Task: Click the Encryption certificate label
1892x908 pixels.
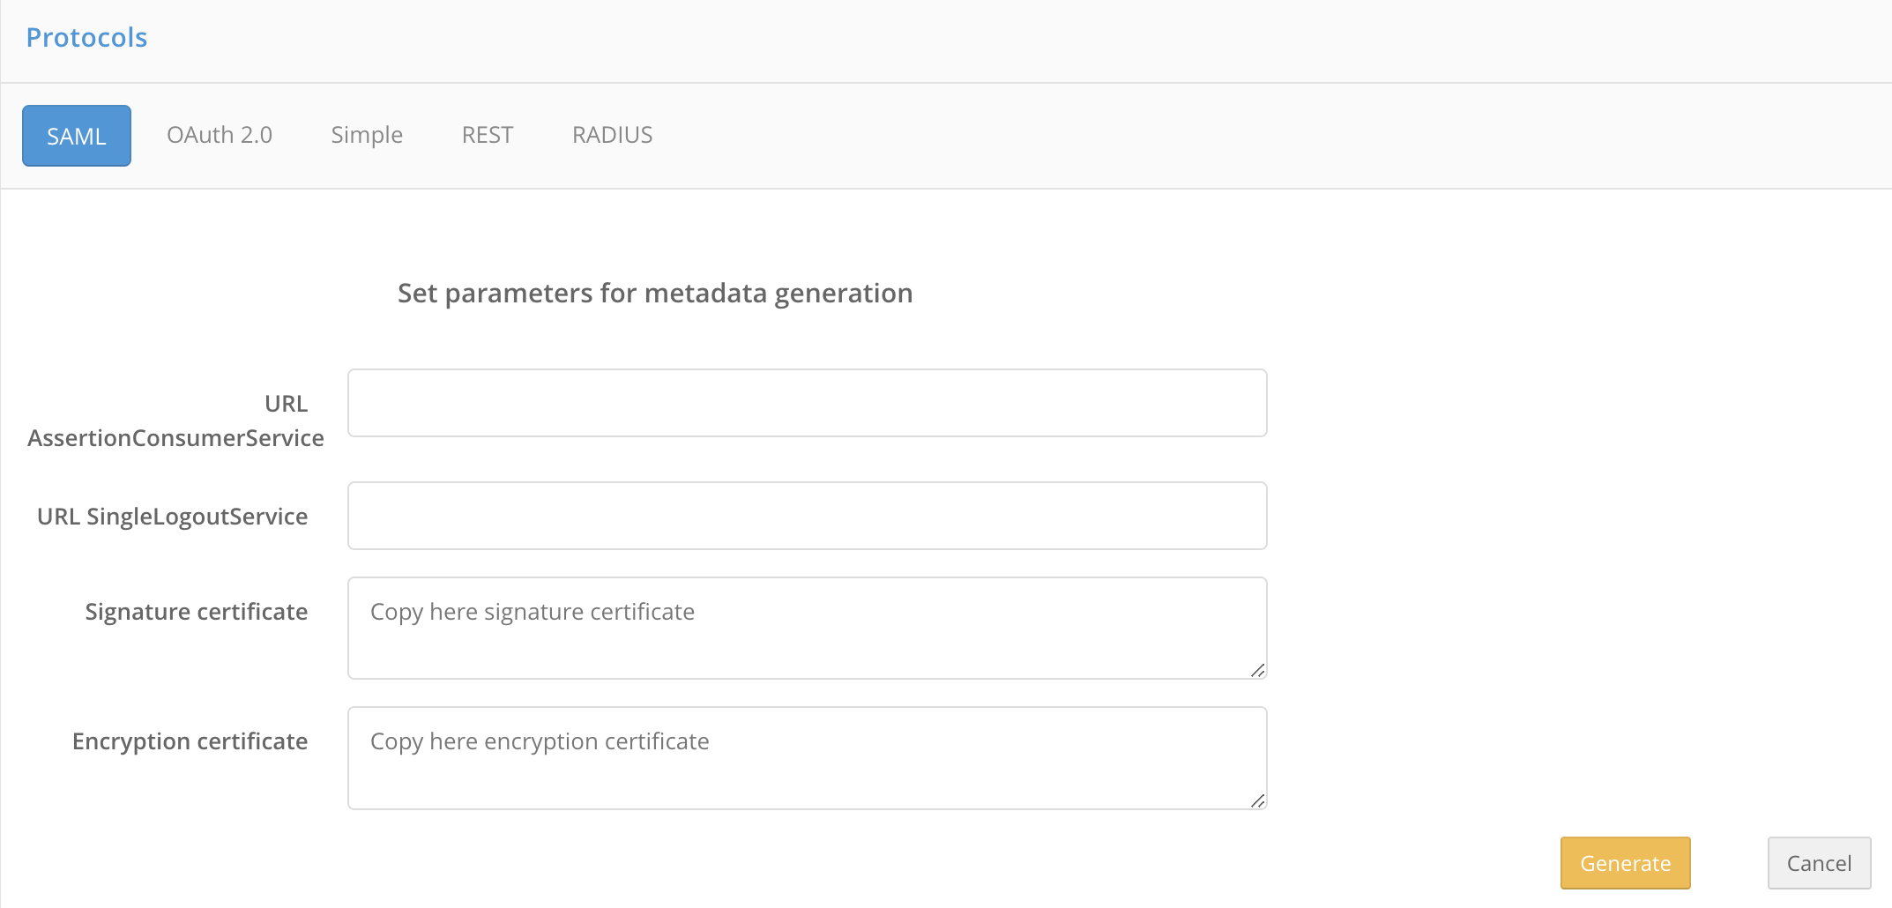Action: coord(190,741)
